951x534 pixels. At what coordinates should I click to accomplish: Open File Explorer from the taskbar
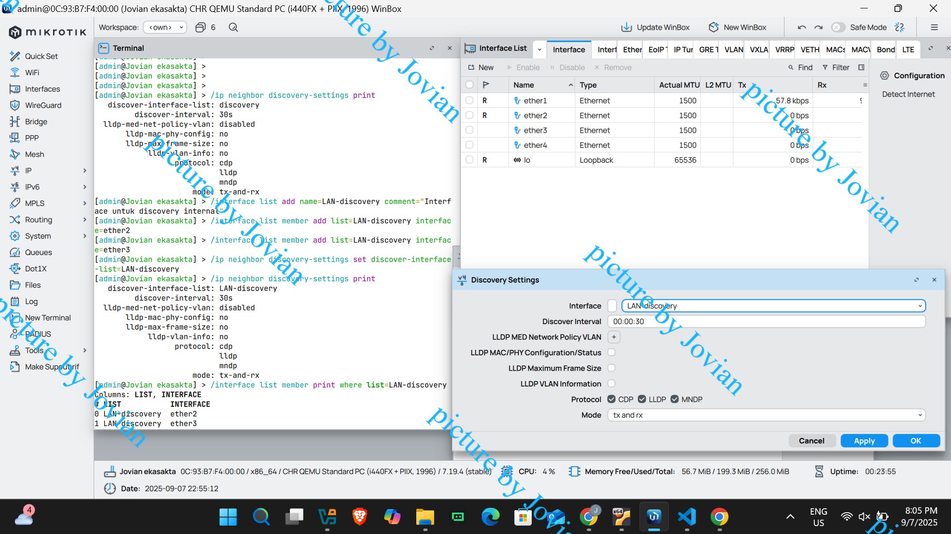click(x=425, y=517)
